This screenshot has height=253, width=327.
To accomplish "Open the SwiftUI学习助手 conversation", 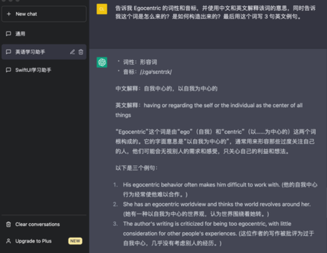I will click(x=44, y=70).
